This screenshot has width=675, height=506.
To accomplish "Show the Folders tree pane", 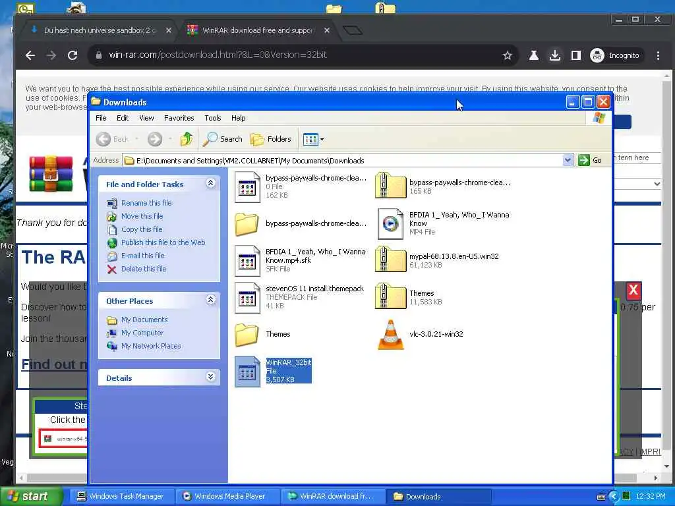I will [271, 139].
